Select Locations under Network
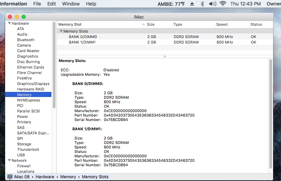Viewport: 281px width, 181px height. coord(26,171)
